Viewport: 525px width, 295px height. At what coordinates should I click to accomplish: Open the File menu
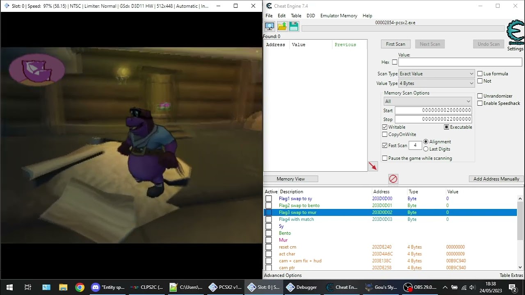(x=269, y=16)
